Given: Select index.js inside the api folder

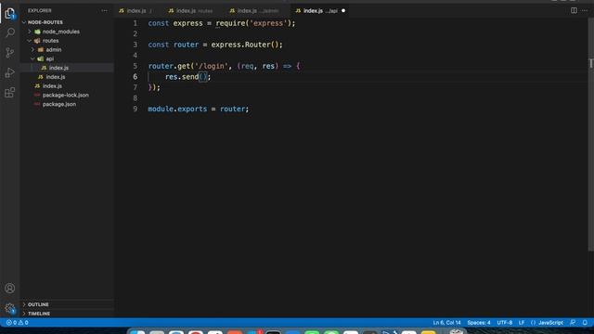Looking at the screenshot, I should tap(58, 68).
